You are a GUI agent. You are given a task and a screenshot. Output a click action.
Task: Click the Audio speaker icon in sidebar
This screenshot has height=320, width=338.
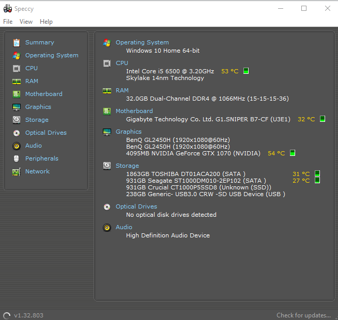pyautogui.click(x=17, y=146)
